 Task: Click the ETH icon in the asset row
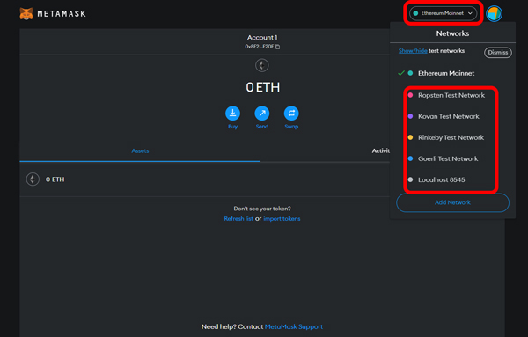point(33,179)
